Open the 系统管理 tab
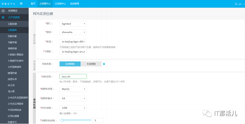The image size is (245, 124). 75,4
